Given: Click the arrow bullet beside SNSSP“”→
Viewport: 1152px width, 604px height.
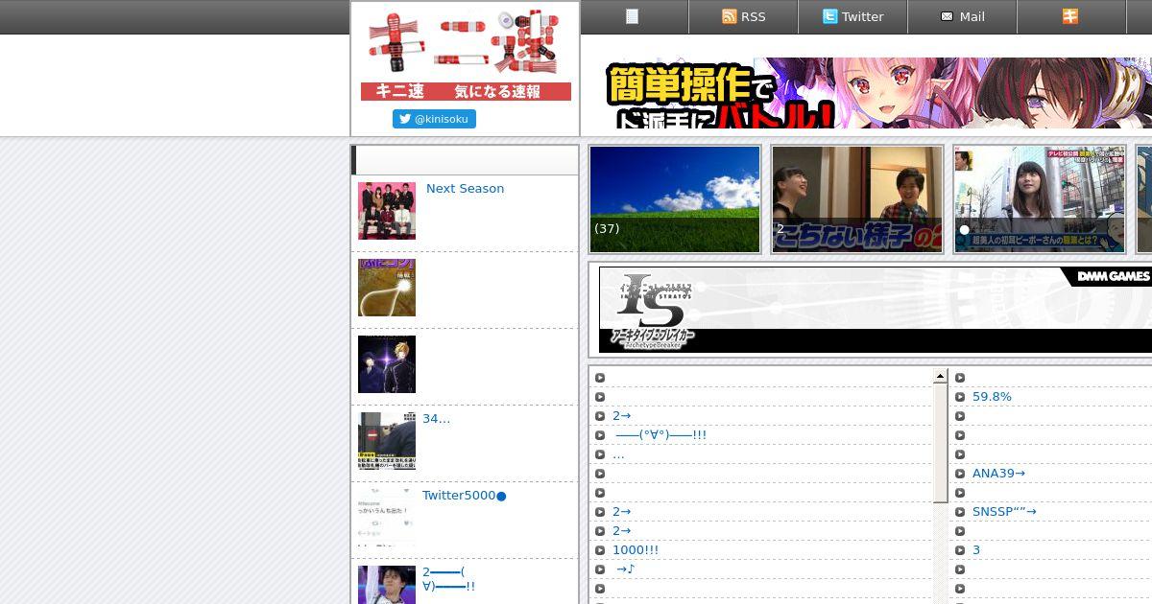Looking at the screenshot, I should pyautogui.click(x=960, y=512).
